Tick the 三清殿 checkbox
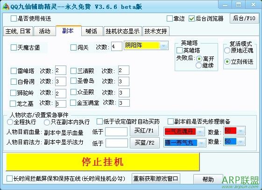 point(73,71)
